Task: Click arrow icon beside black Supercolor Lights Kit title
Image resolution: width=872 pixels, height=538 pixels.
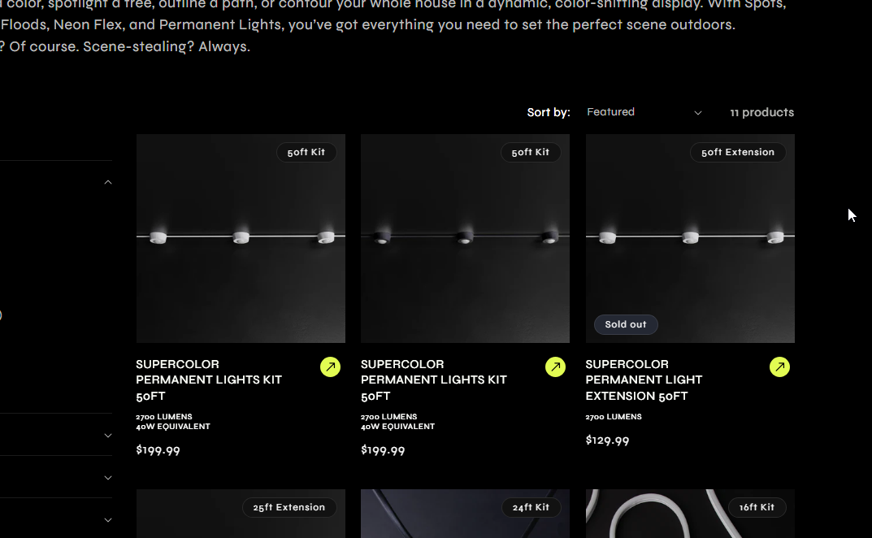Action: (555, 367)
